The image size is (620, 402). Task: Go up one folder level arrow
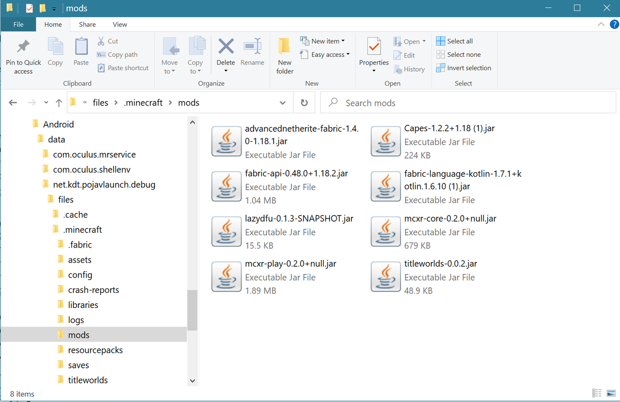[x=59, y=103]
